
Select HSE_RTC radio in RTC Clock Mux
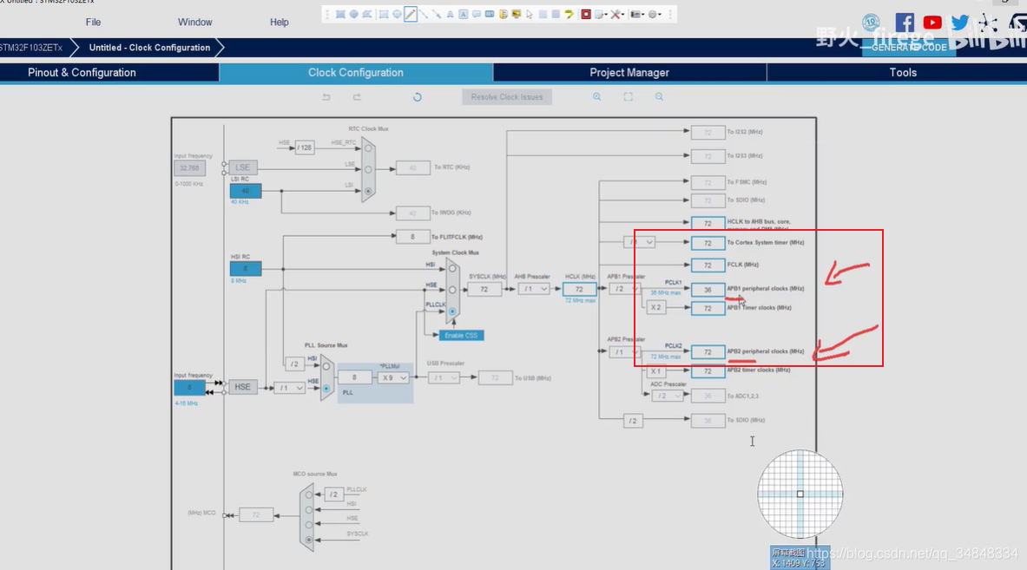point(368,147)
